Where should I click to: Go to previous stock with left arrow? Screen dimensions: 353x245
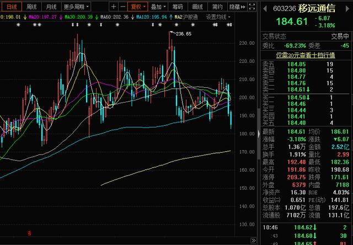point(265,9)
